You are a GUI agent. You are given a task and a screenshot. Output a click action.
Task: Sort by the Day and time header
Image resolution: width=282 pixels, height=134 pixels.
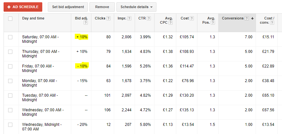pos(33,18)
